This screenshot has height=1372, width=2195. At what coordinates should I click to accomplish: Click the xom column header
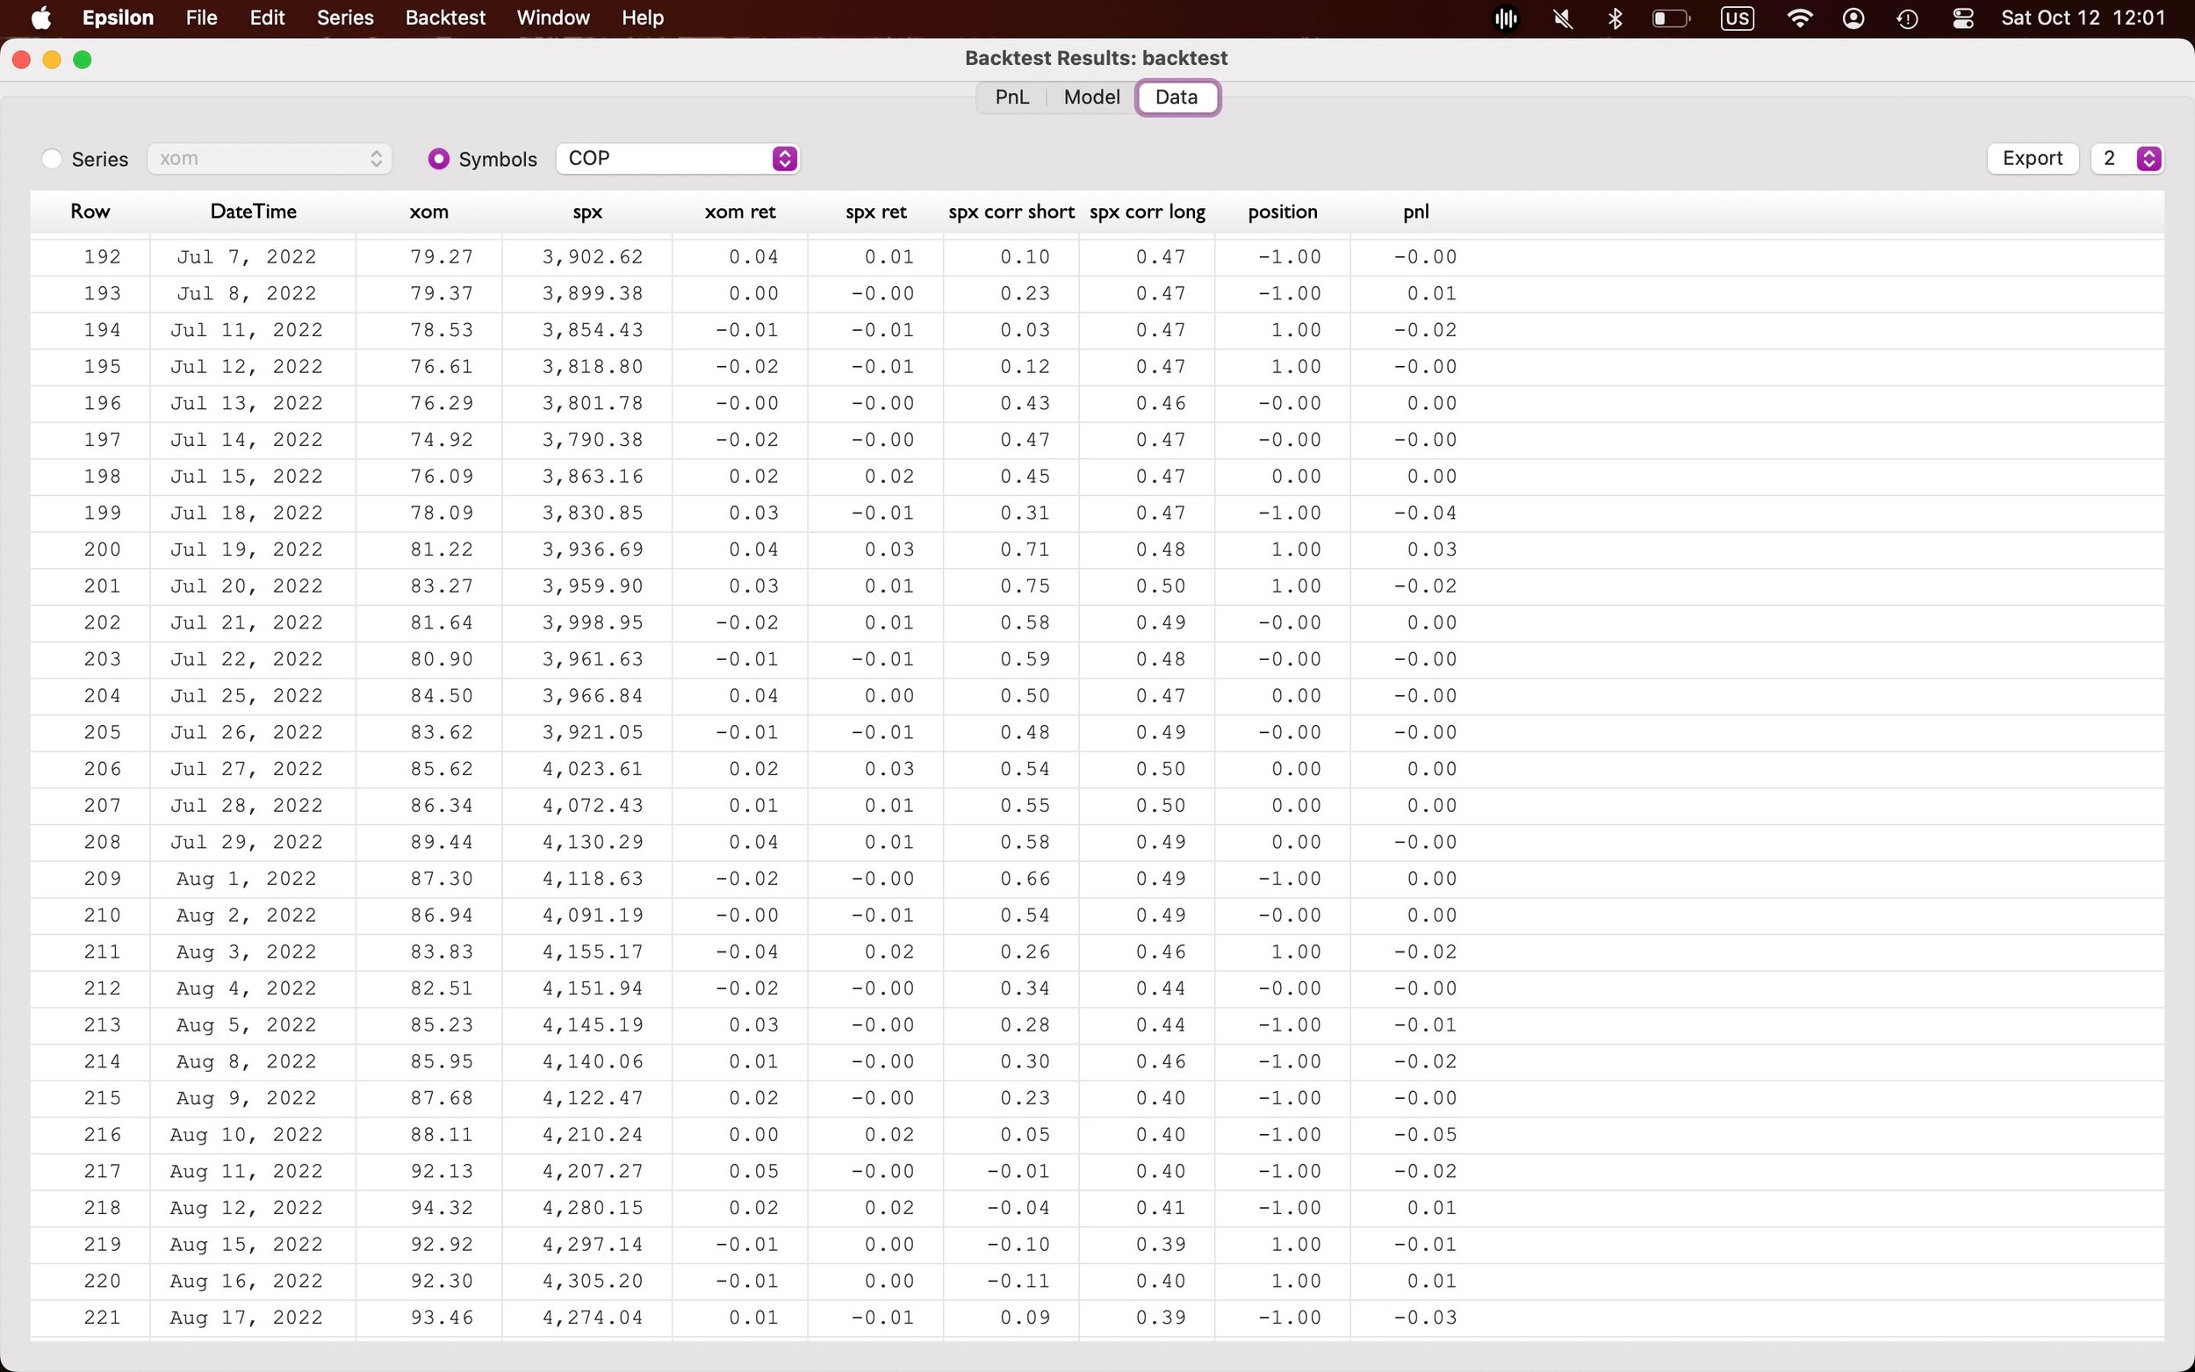tap(428, 212)
